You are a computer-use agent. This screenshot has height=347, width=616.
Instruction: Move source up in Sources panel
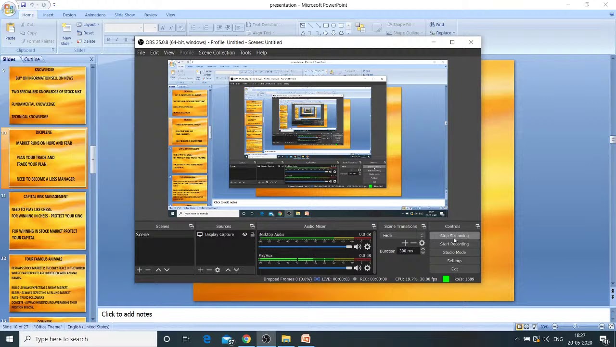point(228,270)
